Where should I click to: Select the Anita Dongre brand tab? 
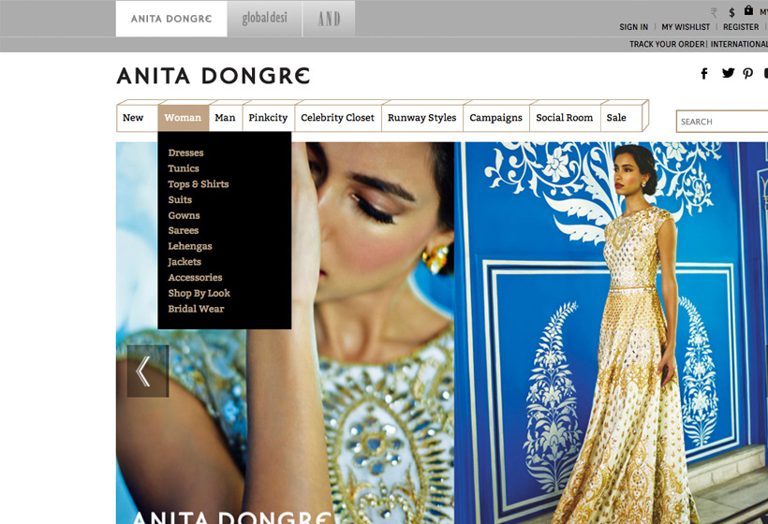(x=171, y=19)
